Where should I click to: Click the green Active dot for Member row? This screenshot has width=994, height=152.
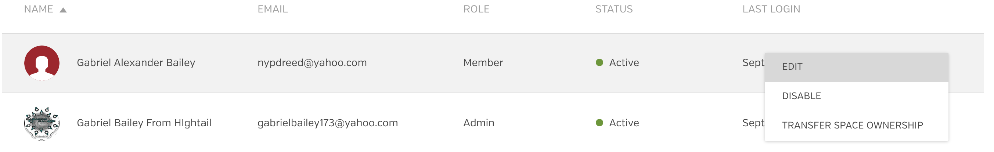[599, 62]
